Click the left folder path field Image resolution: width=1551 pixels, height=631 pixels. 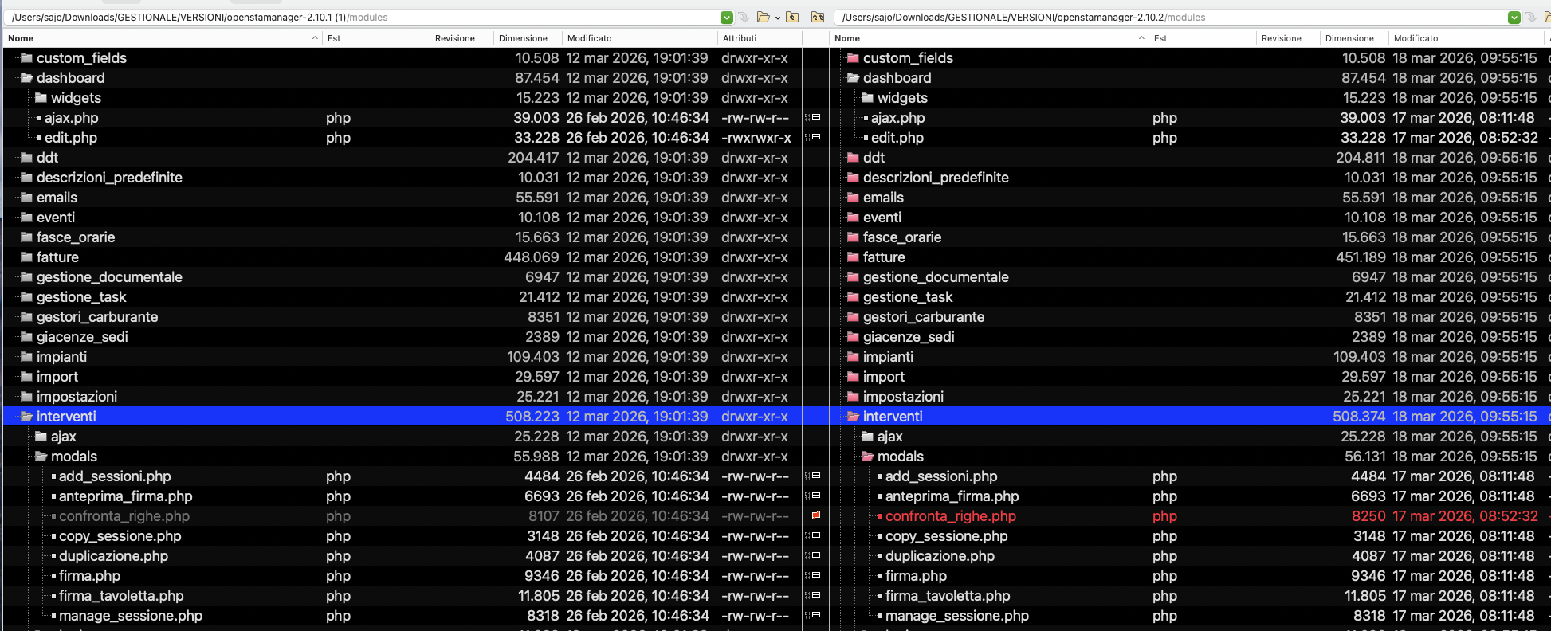(x=359, y=17)
